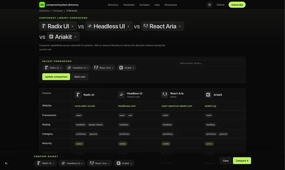Go to Compare breadcrumb link

pos(58,11)
